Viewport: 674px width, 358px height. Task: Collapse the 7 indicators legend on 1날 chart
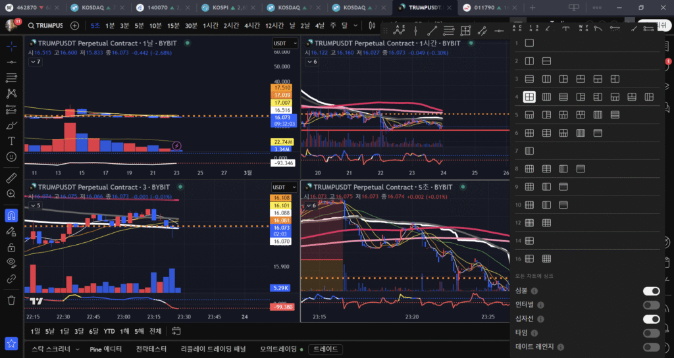[x=36, y=62]
